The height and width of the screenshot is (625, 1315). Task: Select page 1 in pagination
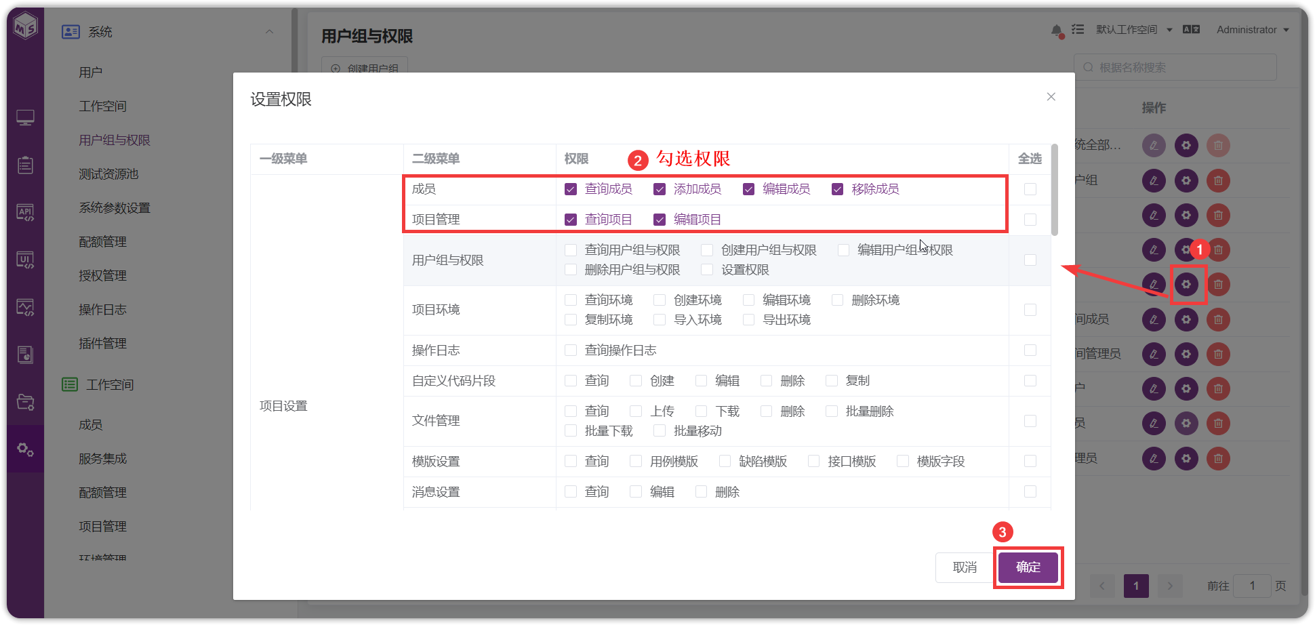tap(1136, 586)
